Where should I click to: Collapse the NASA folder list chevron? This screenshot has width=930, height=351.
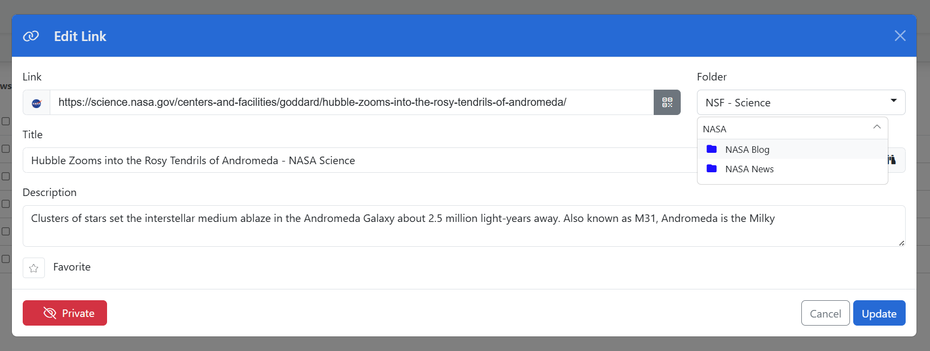click(x=876, y=127)
